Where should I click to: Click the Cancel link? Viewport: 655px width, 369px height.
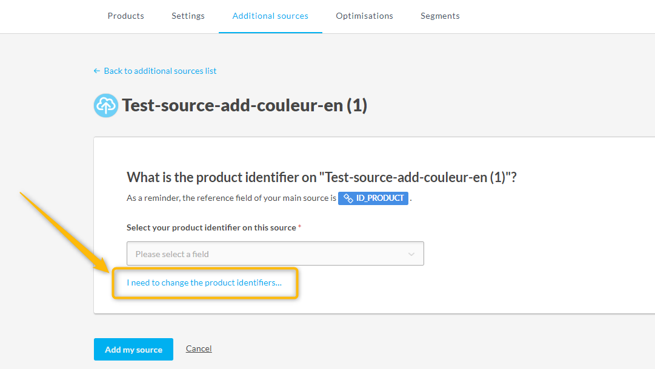pyautogui.click(x=199, y=348)
